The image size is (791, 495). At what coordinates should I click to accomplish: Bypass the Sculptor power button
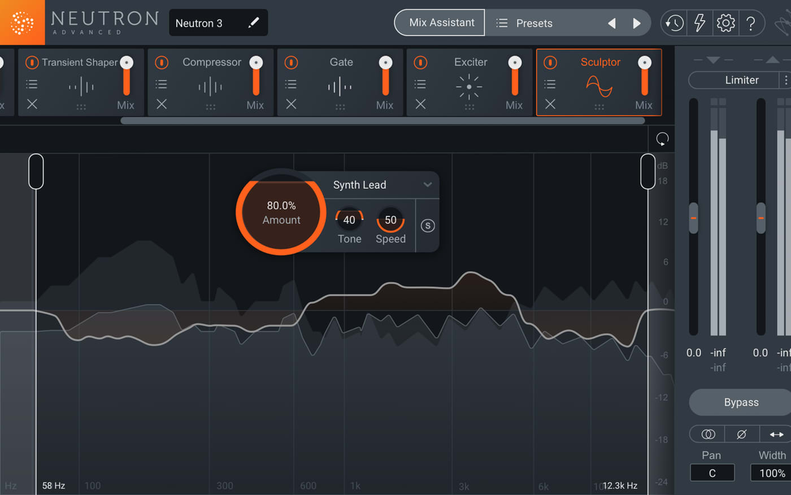click(550, 62)
